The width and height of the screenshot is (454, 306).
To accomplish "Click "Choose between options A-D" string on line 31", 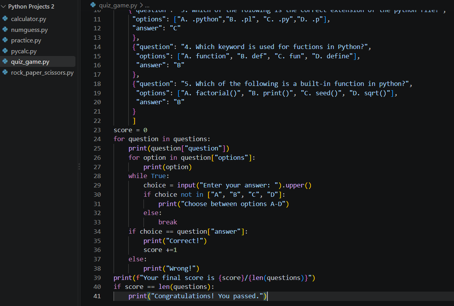I will tap(233, 204).
